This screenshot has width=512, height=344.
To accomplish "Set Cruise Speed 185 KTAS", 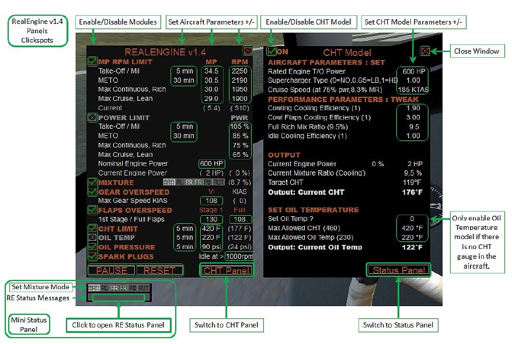I will [x=413, y=89].
